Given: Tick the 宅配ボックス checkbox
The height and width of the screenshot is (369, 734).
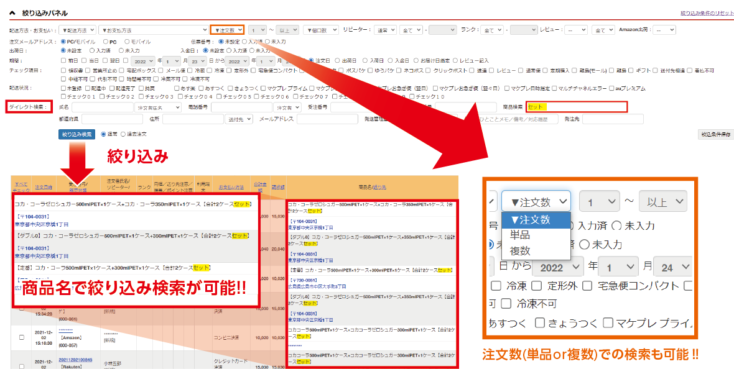Looking at the screenshot, I should coord(121,71).
